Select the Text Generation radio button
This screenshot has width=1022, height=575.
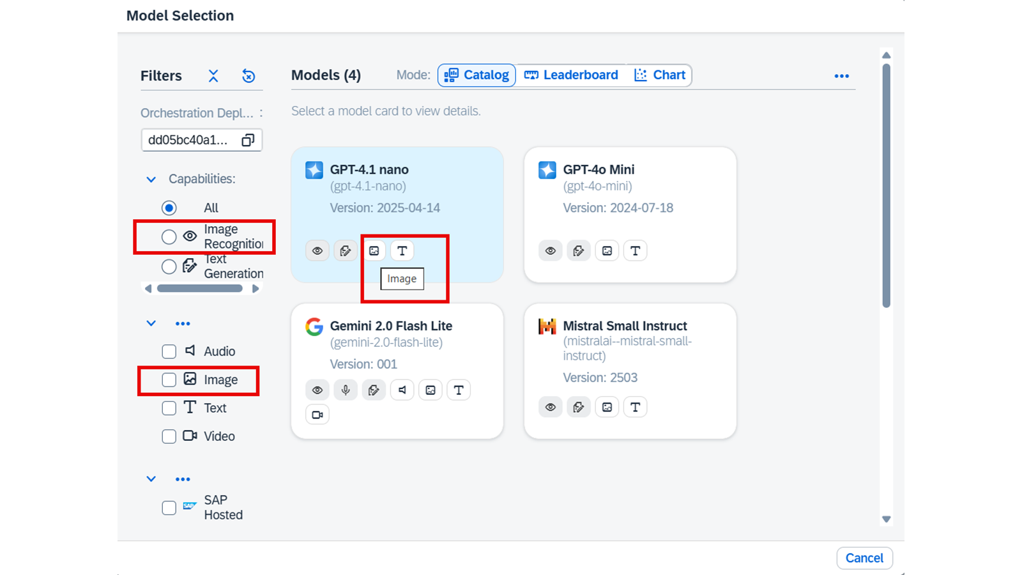169,266
